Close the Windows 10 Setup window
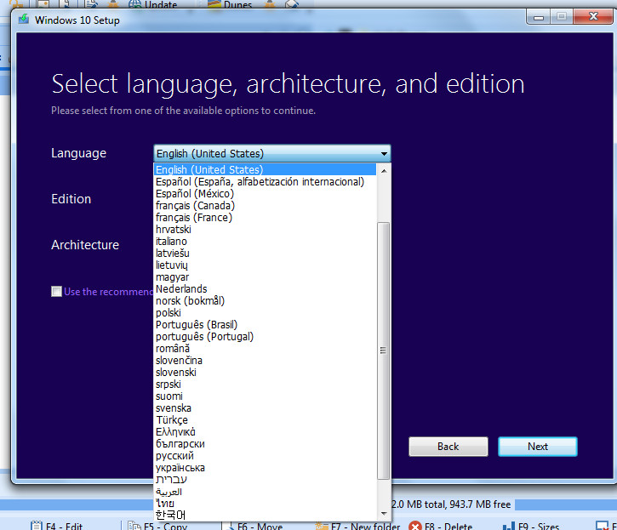Screen dimensions: 617x530 click(x=590, y=16)
